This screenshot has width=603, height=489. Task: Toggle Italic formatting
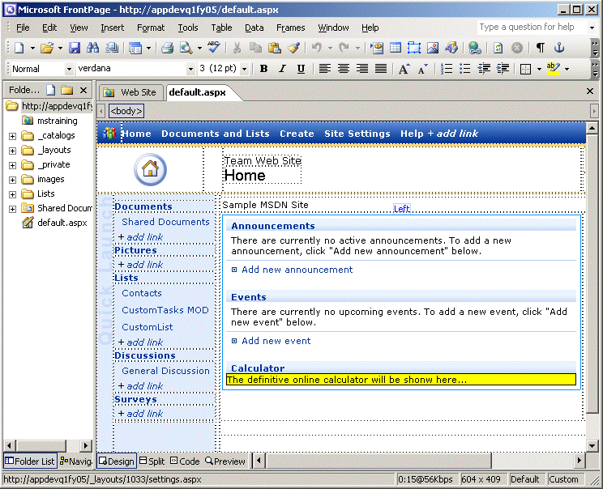click(x=282, y=69)
